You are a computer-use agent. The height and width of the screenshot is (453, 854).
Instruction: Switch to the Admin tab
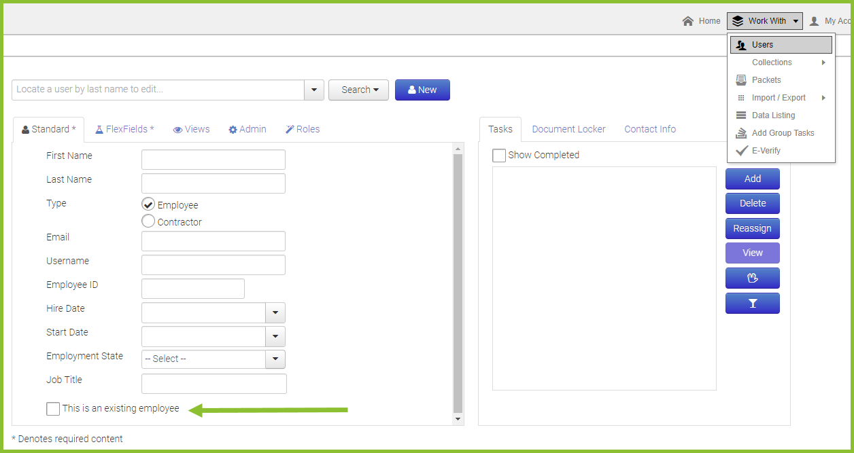pyautogui.click(x=247, y=129)
